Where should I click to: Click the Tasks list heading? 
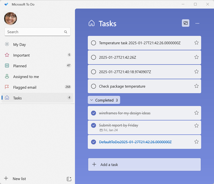click(108, 23)
